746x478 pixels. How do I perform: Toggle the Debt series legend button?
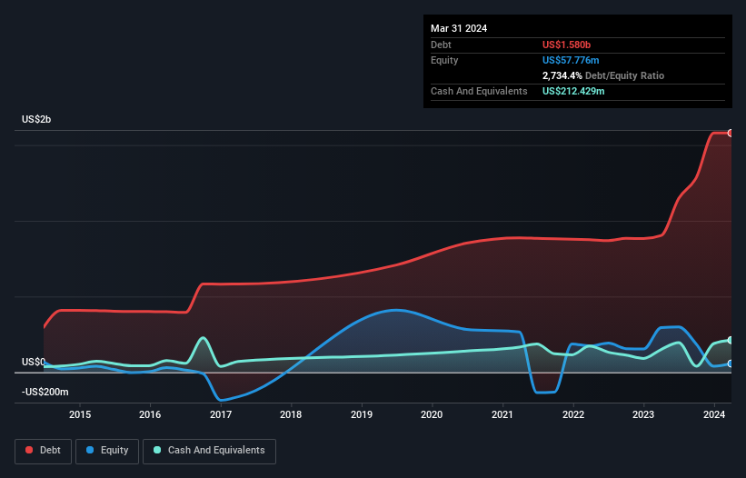pyautogui.click(x=44, y=451)
